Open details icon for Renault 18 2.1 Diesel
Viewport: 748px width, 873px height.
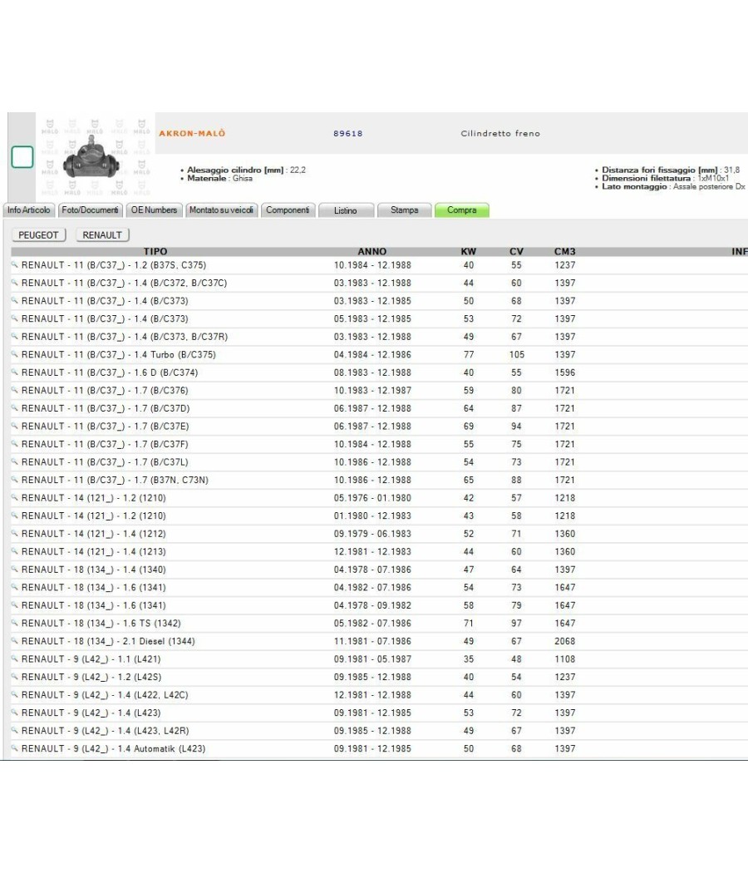tap(14, 641)
